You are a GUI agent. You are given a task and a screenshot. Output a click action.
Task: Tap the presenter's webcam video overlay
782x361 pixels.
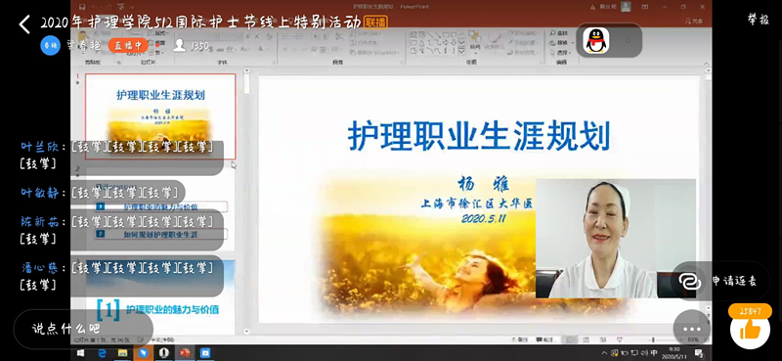pyautogui.click(x=616, y=238)
